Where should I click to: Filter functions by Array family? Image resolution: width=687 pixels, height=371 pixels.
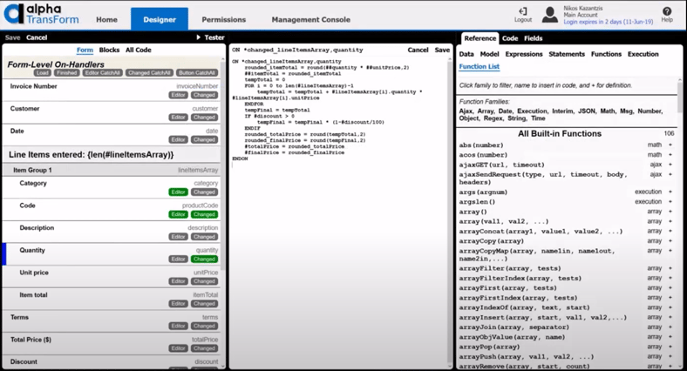point(486,111)
